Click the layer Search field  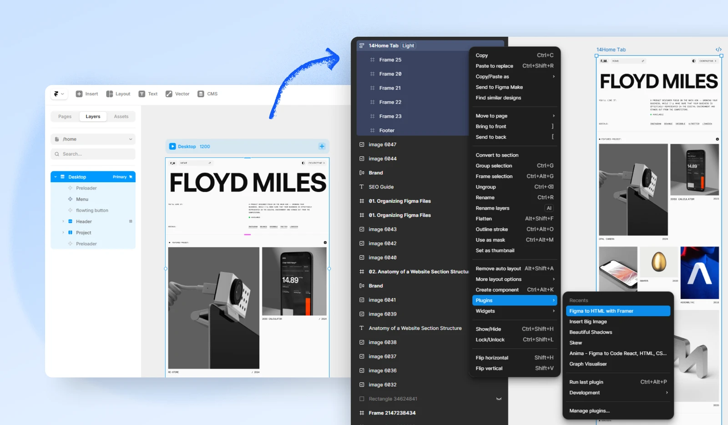pos(93,154)
